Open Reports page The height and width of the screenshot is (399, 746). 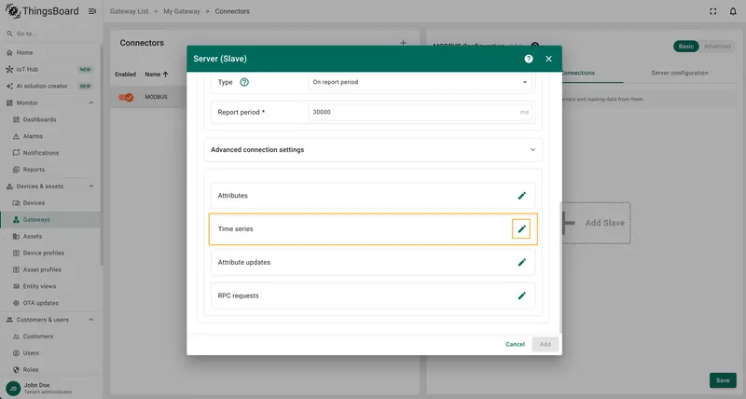[50, 170]
